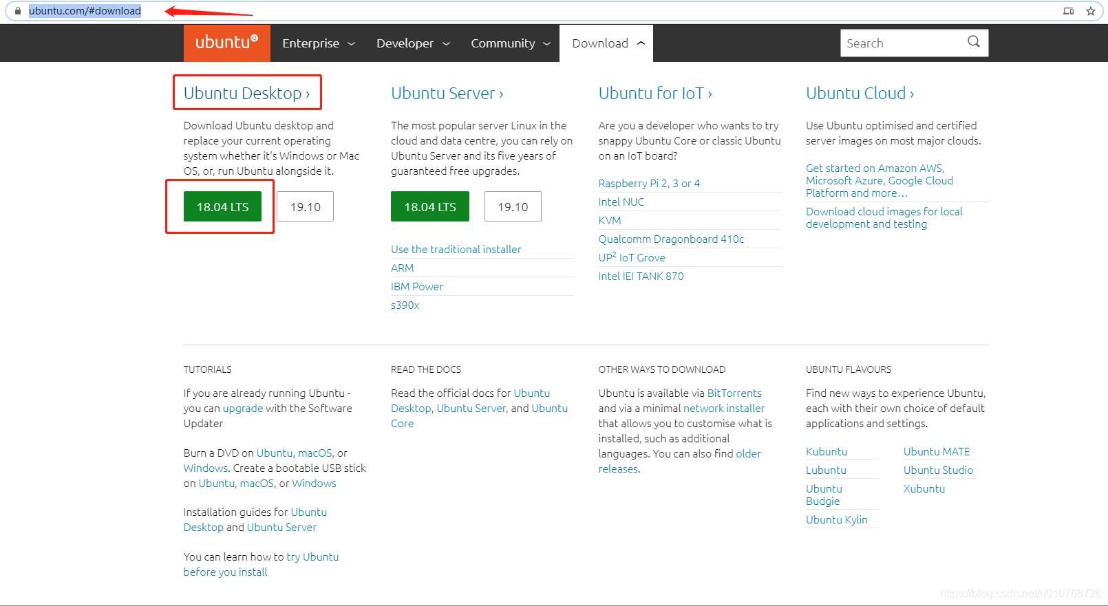Open Use the traditional installer link
This screenshot has height=606, width=1108.
456,249
